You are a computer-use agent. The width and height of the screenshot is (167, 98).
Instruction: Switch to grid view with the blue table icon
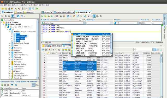pos(155,50)
